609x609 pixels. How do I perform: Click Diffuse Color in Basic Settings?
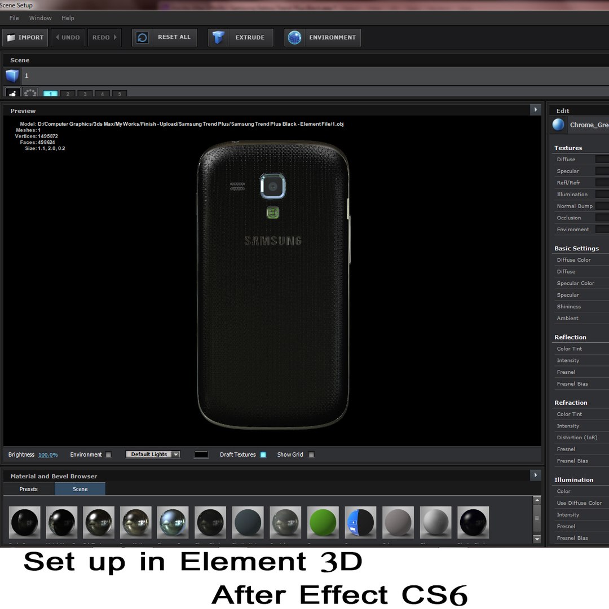coord(573,259)
